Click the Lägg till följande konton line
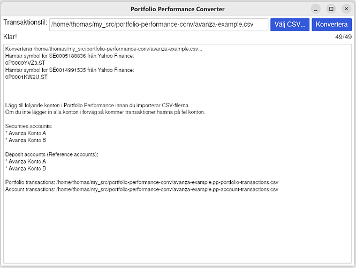The width and height of the screenshot is (356, 268). coord(97,105)
